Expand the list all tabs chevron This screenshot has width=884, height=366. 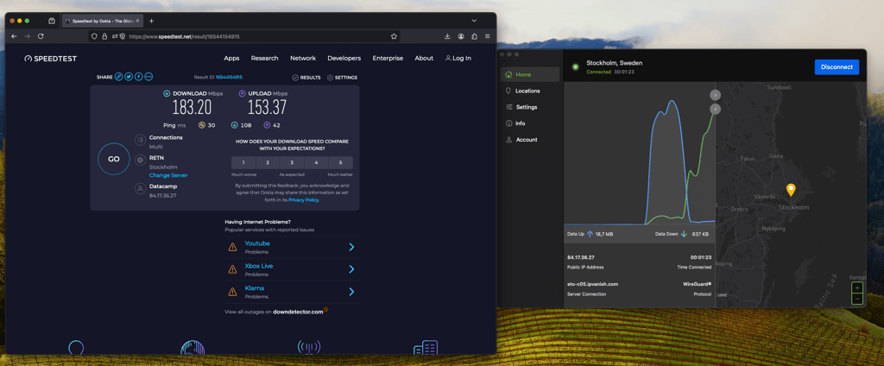474,21
